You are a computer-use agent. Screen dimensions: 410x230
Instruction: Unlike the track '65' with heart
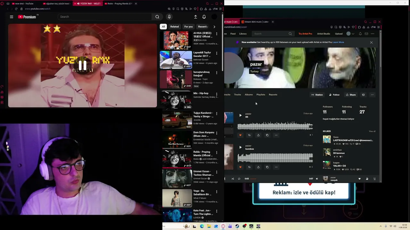[240, 135]
